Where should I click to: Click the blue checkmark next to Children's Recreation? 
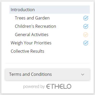pyautogui.click(x=86, y=26)
